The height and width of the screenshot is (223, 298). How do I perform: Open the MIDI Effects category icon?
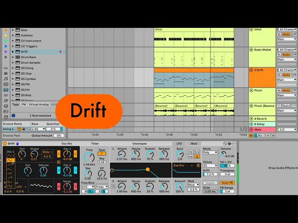(6, 101)
